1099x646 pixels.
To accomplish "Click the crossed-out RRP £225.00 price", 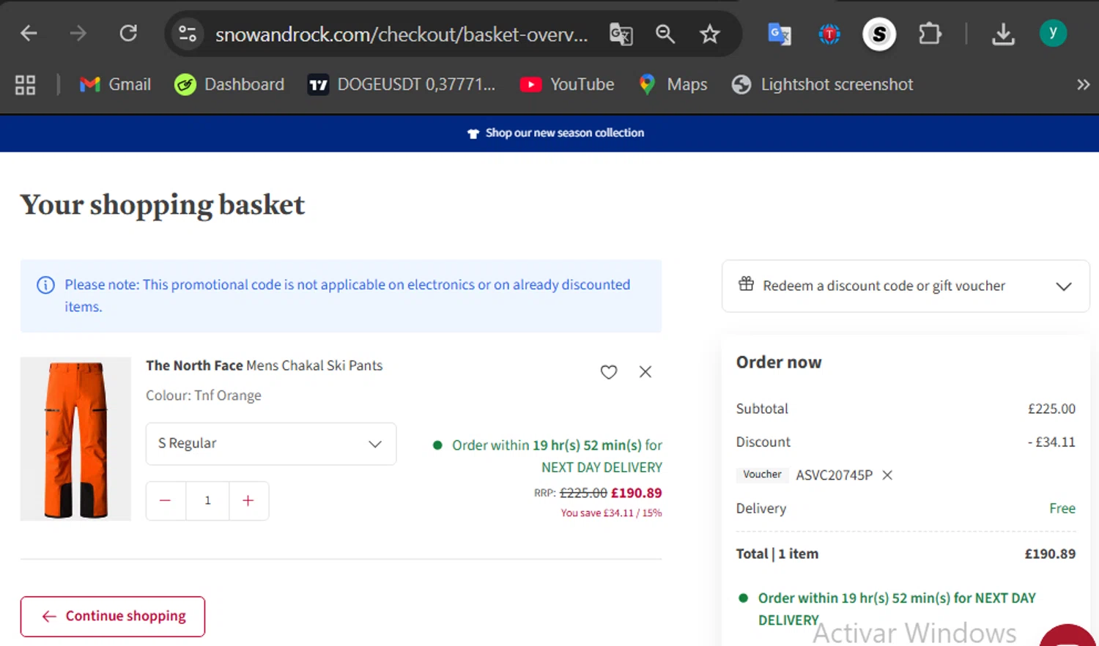I will pos(583,493).
